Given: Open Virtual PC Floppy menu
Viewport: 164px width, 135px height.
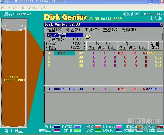Looking at the screenshot, I should (x=33, y=7).
